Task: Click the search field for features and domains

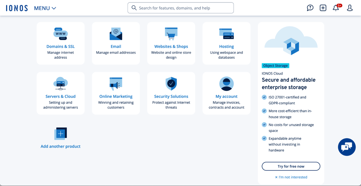Action: pyautogui.click(x=180, y=8)
